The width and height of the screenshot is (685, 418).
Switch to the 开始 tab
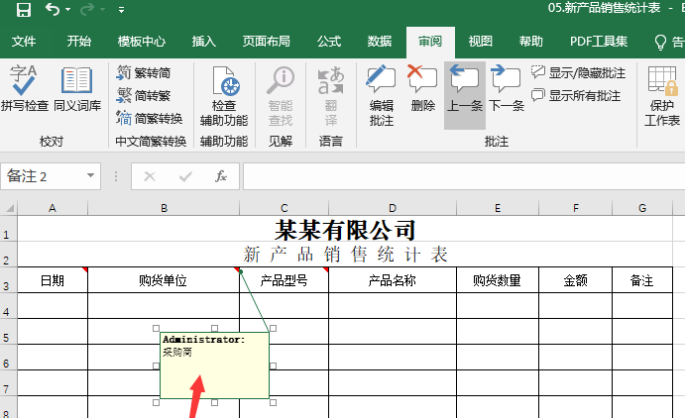tap(79, 42)
